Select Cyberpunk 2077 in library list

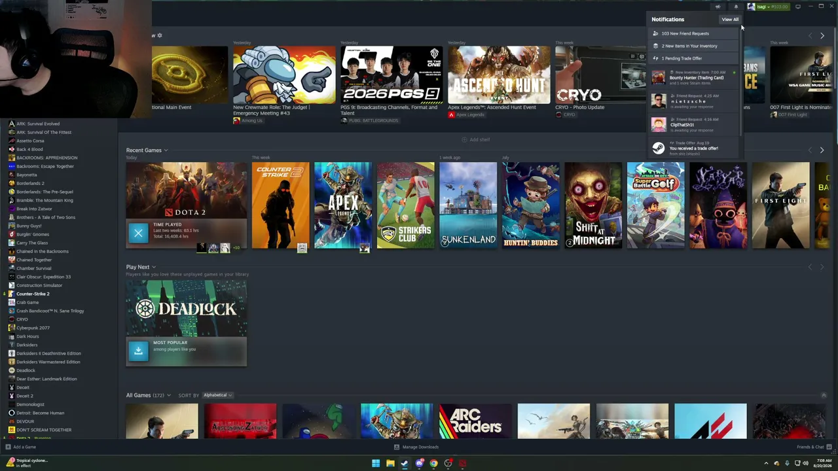(x=33, y=328)
